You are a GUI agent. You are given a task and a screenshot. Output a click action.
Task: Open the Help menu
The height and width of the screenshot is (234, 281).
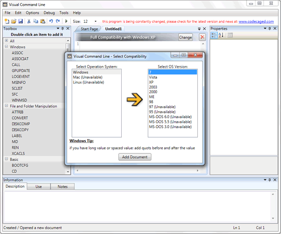76,12
